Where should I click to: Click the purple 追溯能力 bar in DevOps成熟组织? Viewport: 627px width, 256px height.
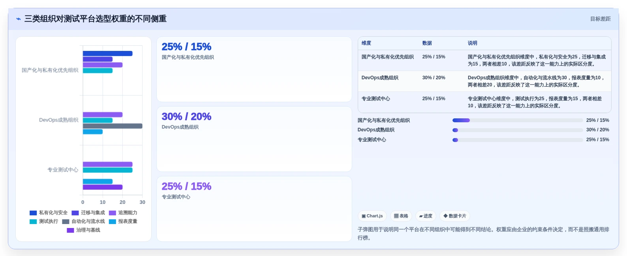pyautogui.click(x=103, y=115)
